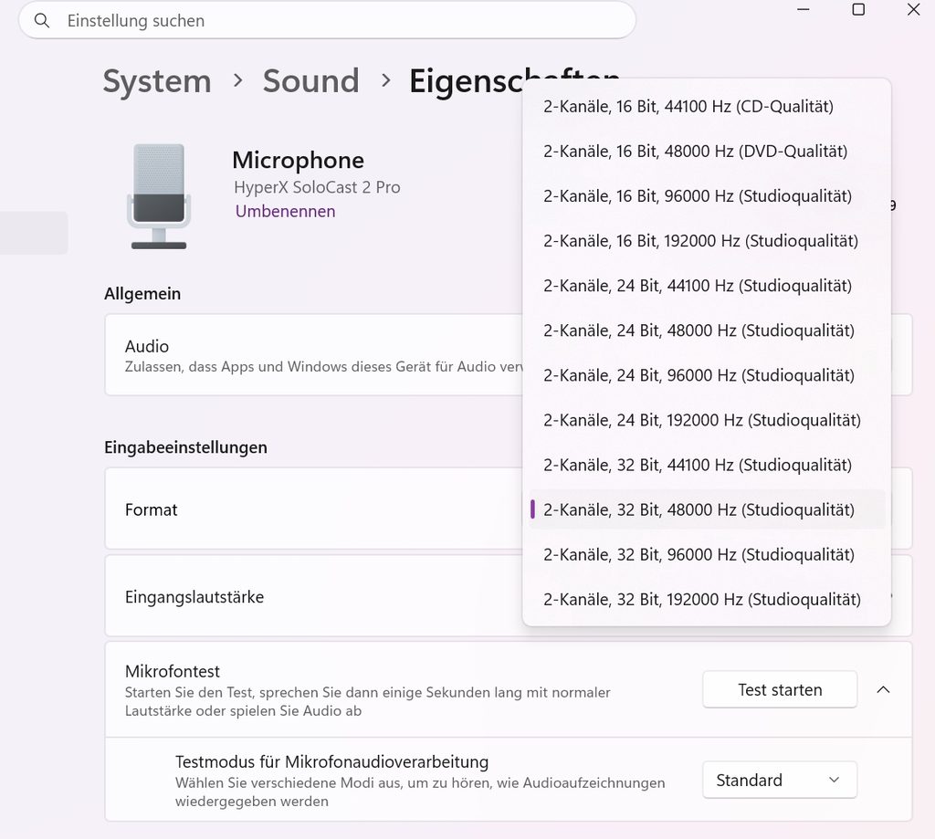Click Test starten button
935x839 pixels.
(x=780, y=689)
